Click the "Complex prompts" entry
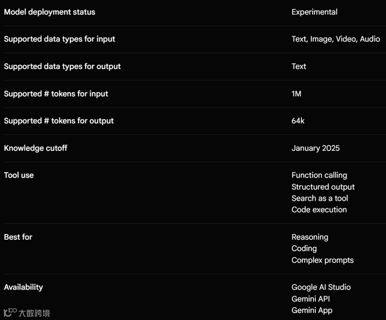The image size is (386, 320). [322, 260]
